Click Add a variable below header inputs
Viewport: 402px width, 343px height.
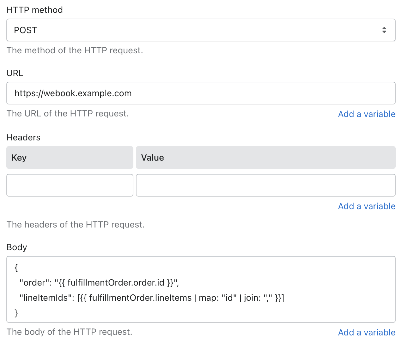(367, 206)
